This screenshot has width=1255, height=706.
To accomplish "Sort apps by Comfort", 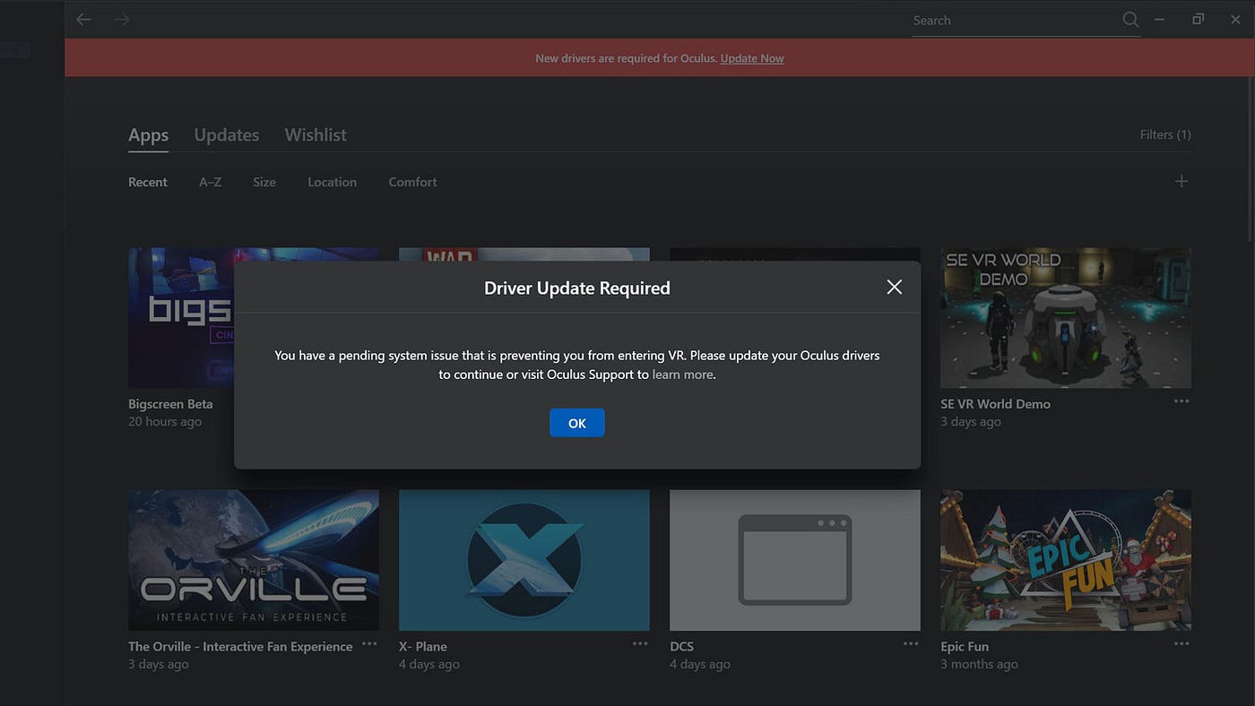I will pyautogui.click(x=412, y=182).
